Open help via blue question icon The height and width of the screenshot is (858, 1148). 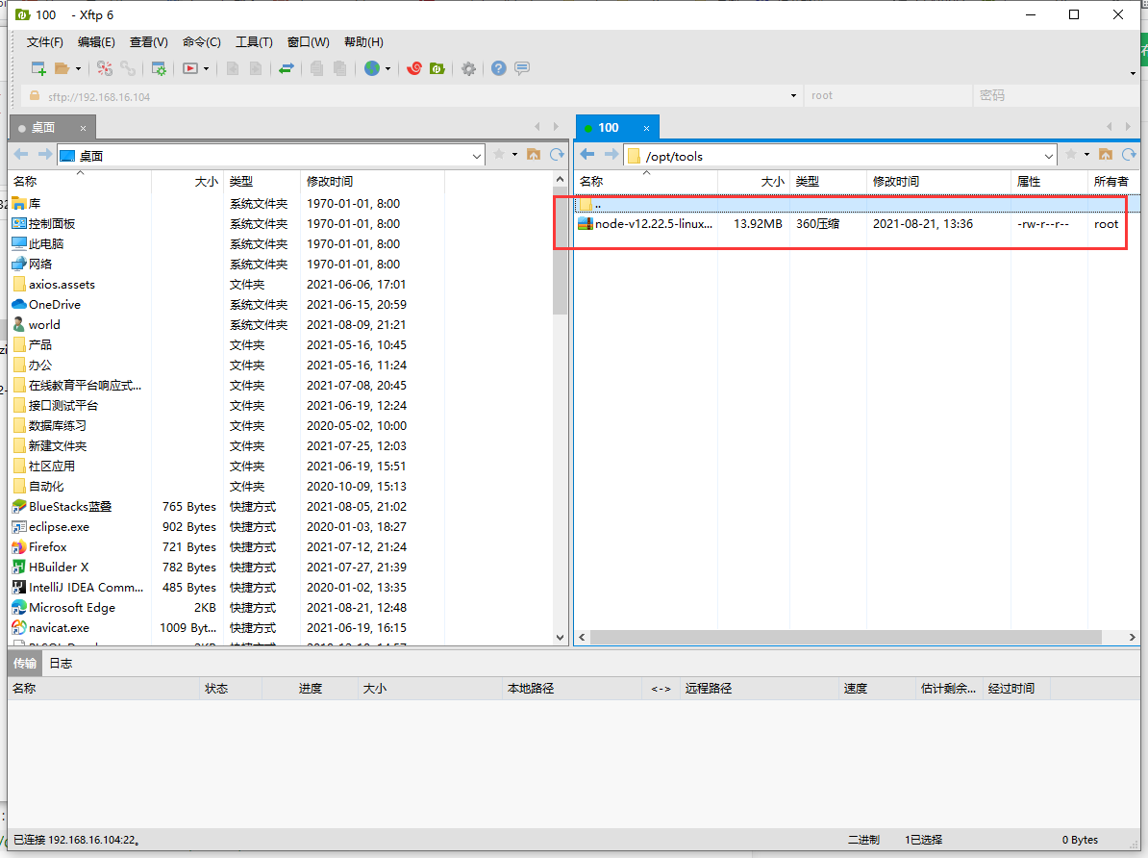click(x=499, y=69)
